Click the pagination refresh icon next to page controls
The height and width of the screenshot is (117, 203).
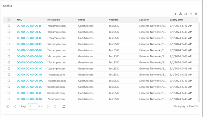64,106
